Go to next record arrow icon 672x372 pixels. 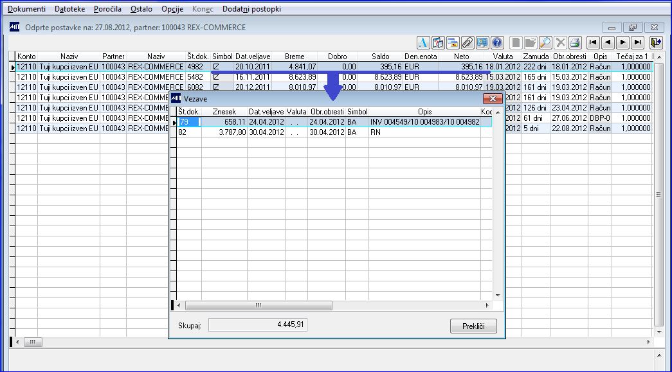(x=622, y=42)
